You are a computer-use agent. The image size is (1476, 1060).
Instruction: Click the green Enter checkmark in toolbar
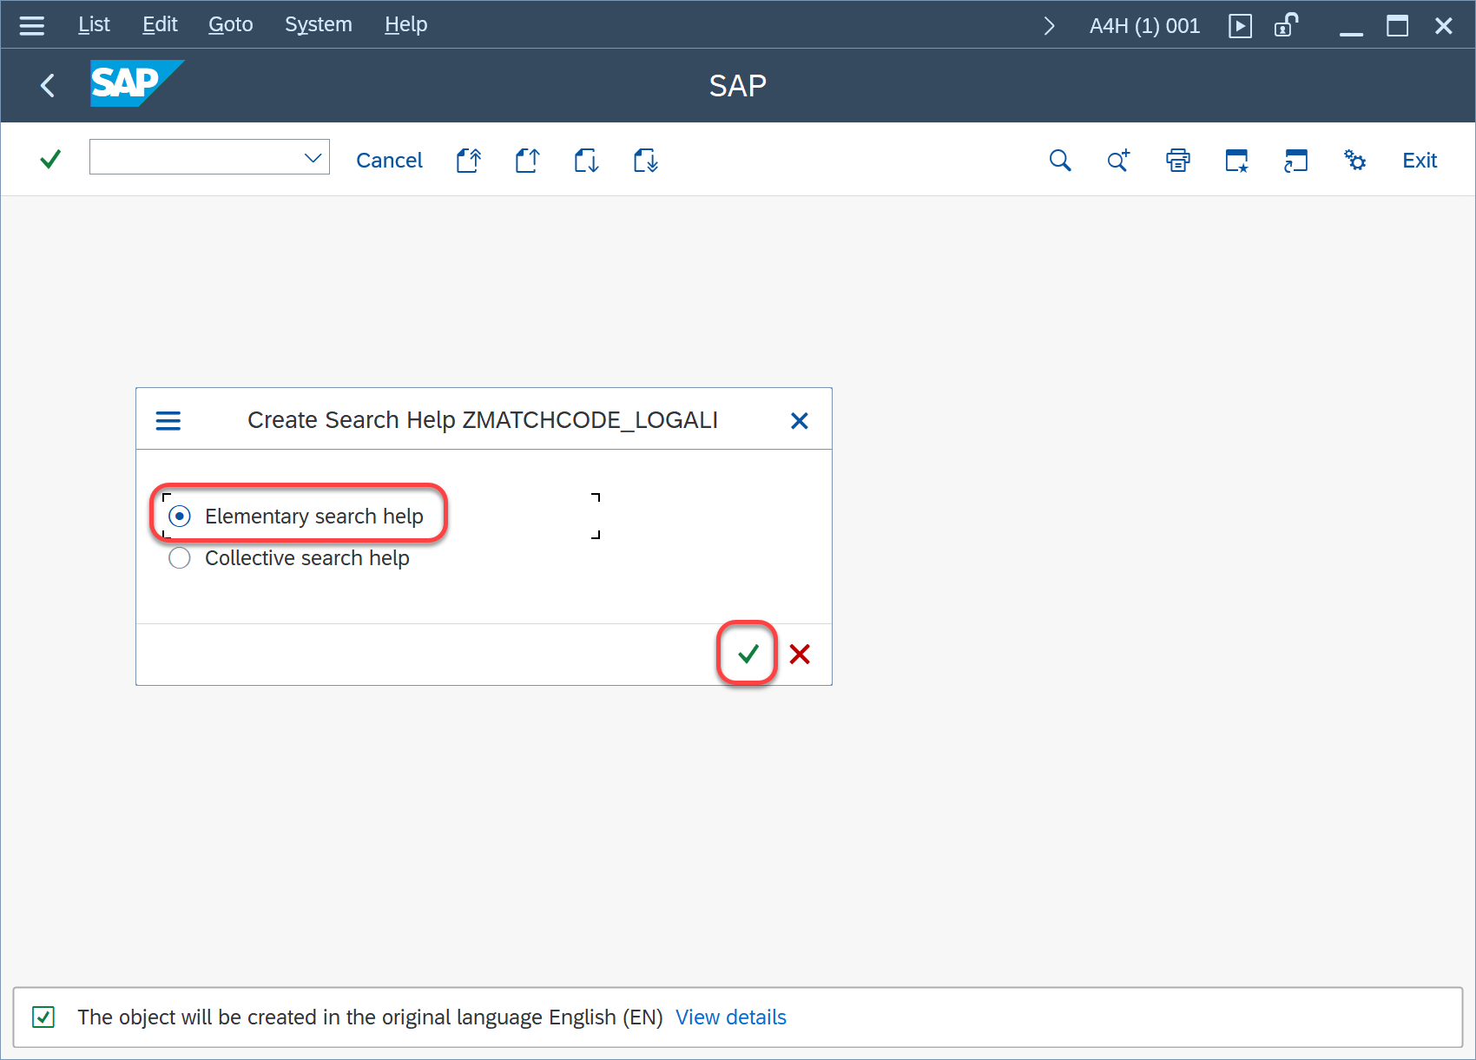pyautogui.click(x=50, y=160)
